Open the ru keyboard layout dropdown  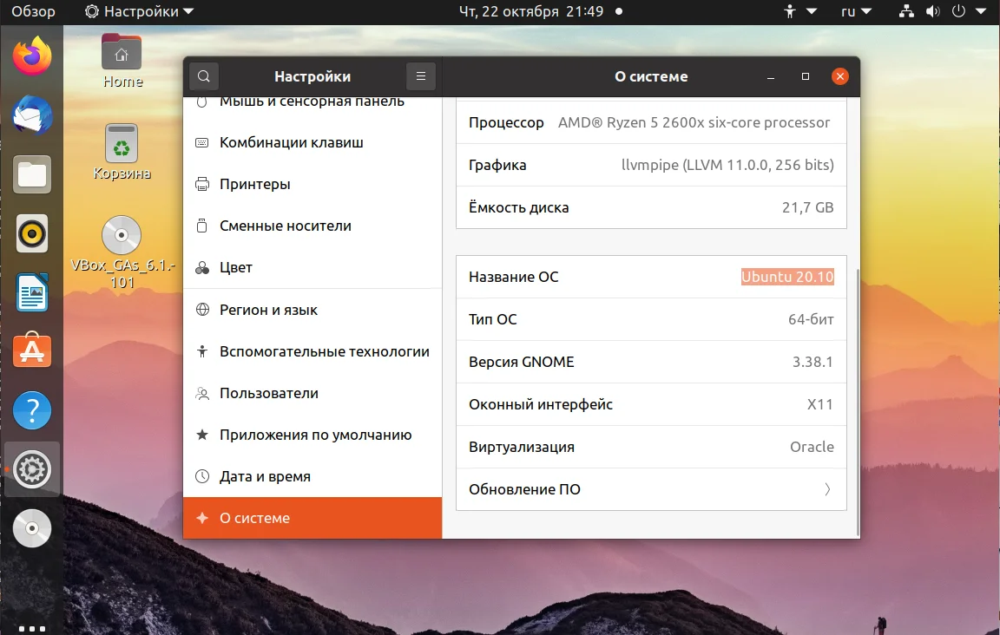[856, 11]
